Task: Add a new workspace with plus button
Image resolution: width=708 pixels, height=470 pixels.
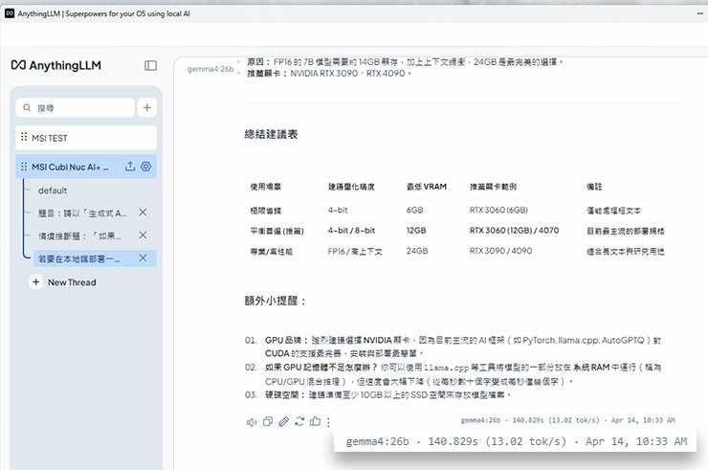Action: point(146,107)
